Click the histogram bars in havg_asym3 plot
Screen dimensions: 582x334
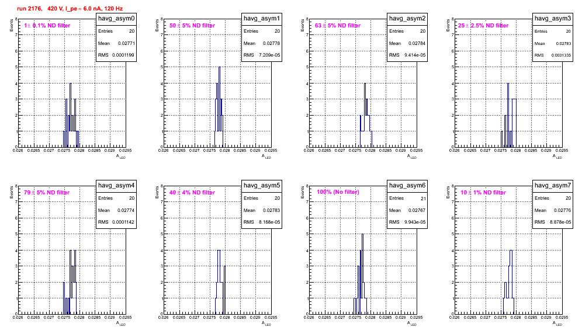click(508, 115)
